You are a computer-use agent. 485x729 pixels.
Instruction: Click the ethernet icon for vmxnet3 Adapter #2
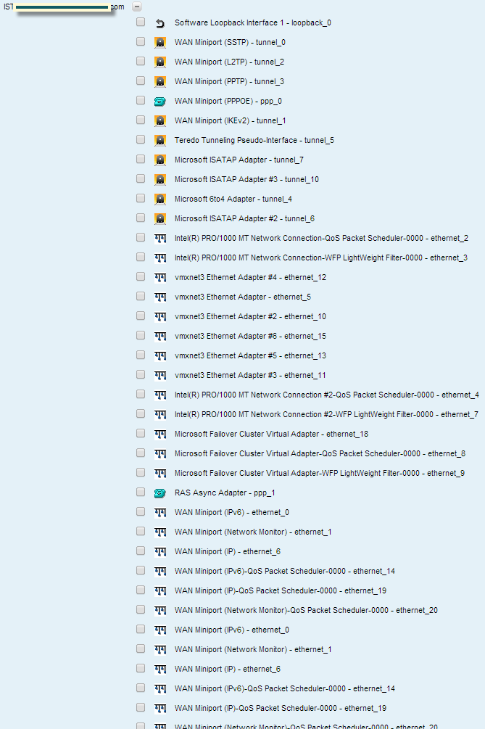click(160, 316)
